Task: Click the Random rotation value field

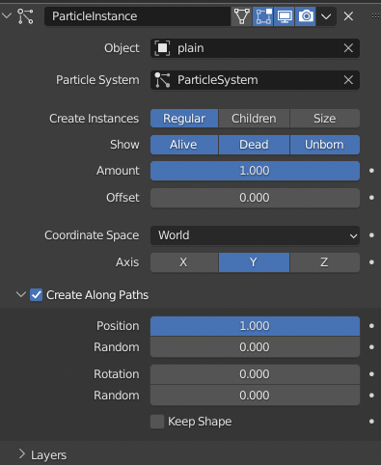Action: [255, 396]
